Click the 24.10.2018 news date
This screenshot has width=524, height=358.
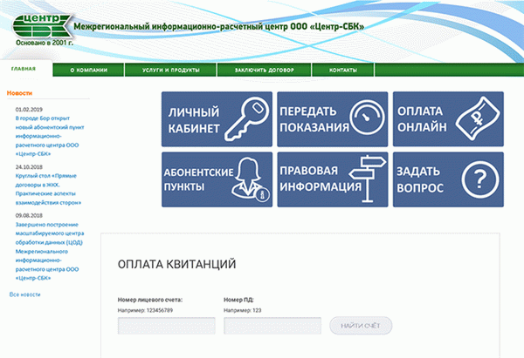coord(29,167)
